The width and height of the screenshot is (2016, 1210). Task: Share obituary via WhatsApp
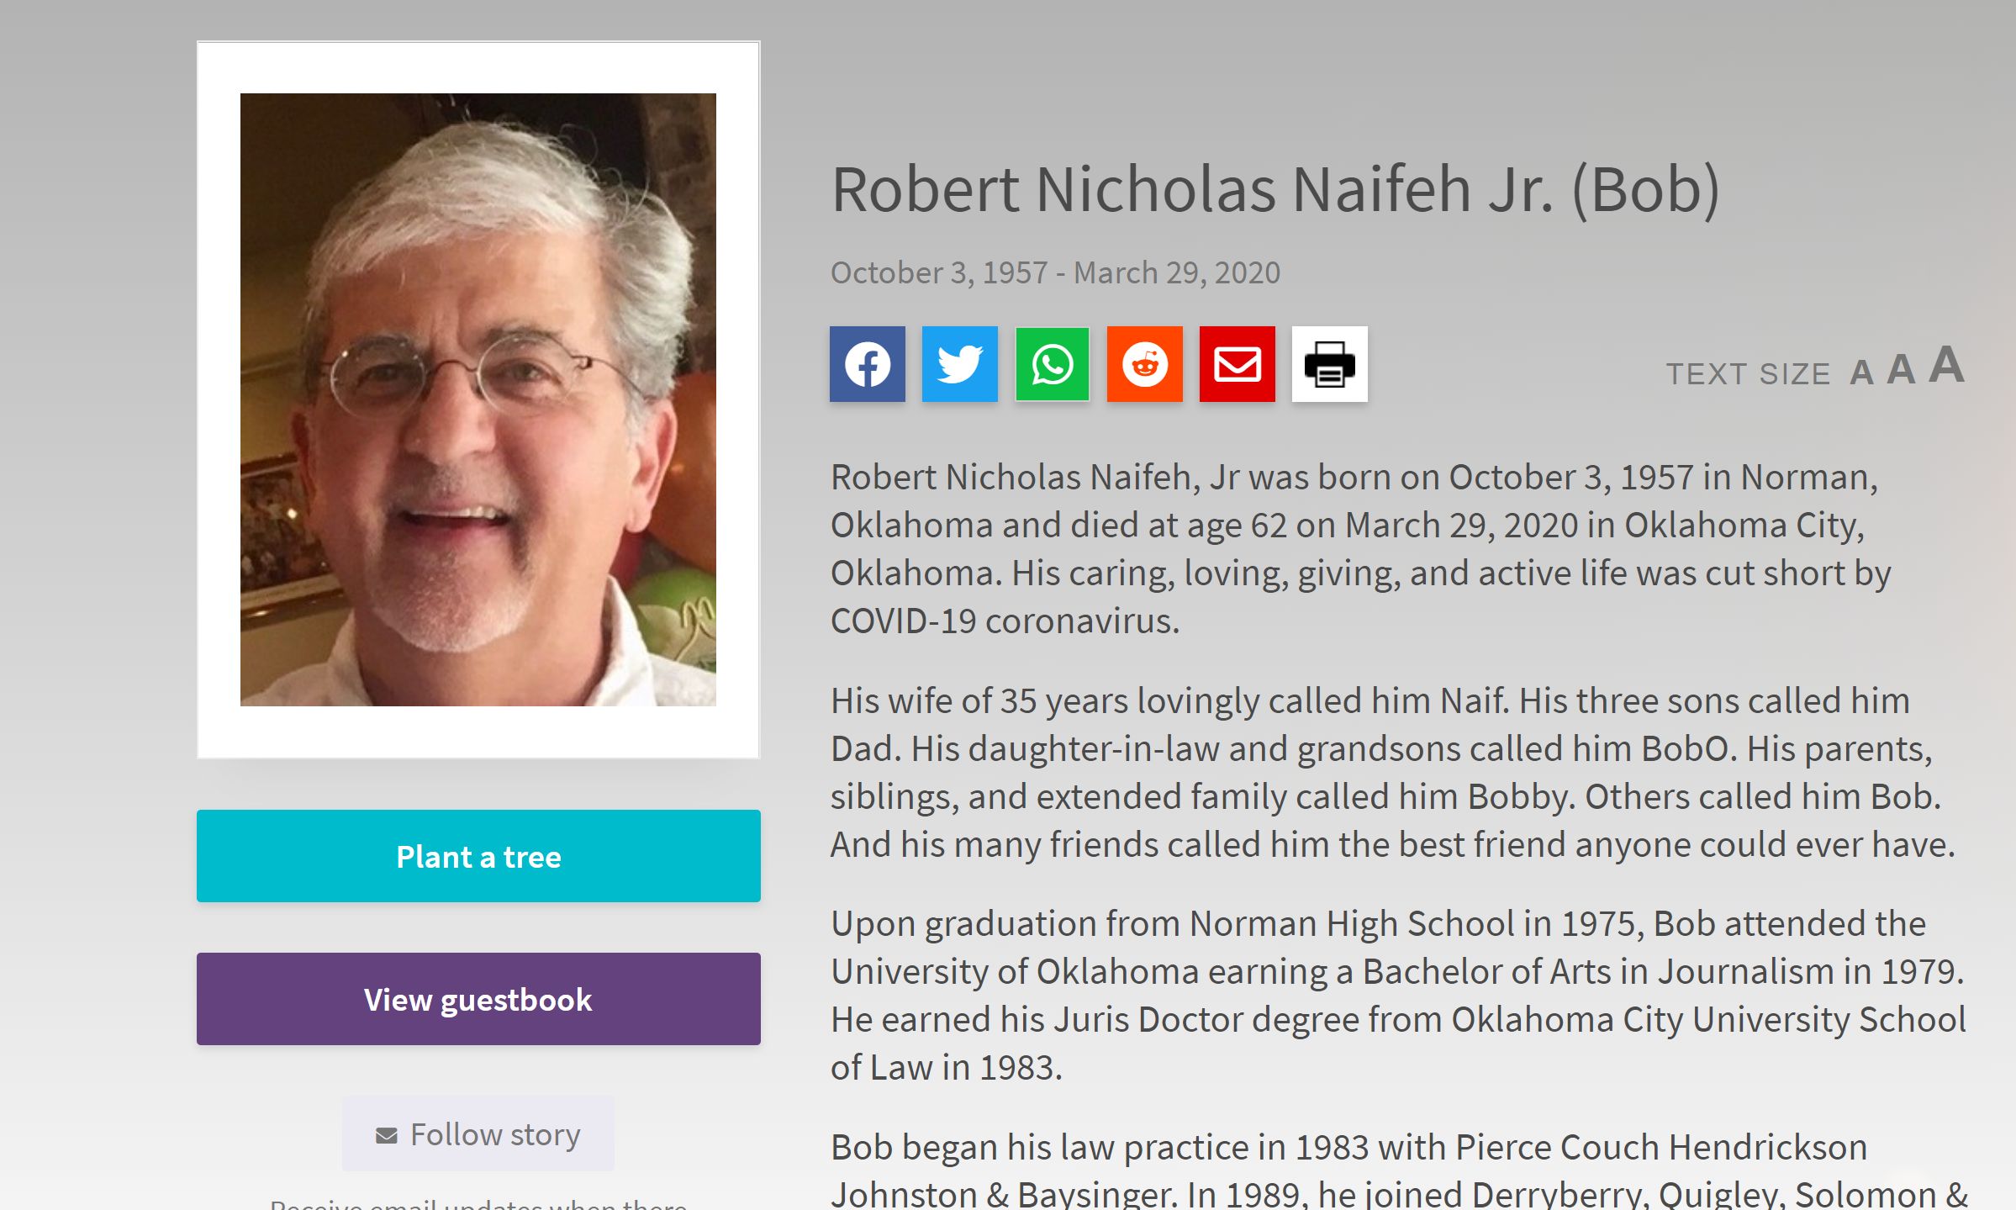coord(1052,365)
